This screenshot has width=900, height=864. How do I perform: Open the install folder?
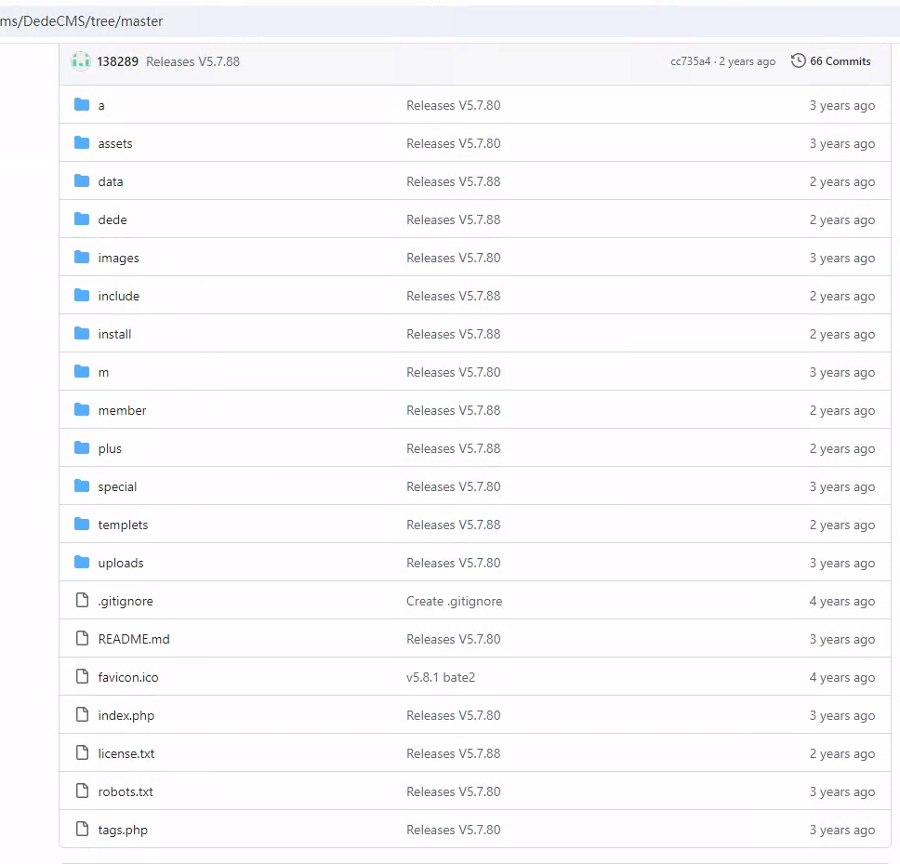(114, 334)
